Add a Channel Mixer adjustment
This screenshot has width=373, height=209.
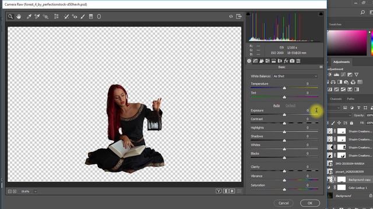click(353, 82)
